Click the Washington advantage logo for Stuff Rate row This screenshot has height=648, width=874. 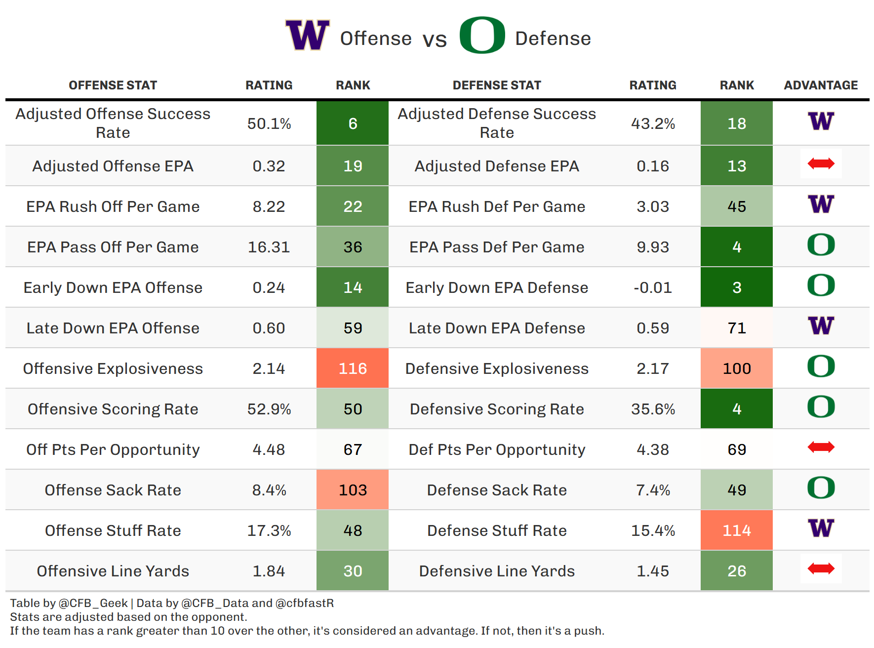tap(821, 528)
